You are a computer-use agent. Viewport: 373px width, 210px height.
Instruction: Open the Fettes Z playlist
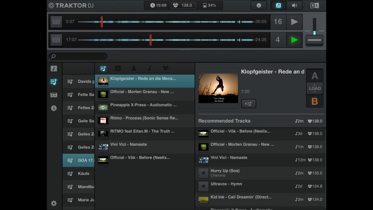[79, 108]
